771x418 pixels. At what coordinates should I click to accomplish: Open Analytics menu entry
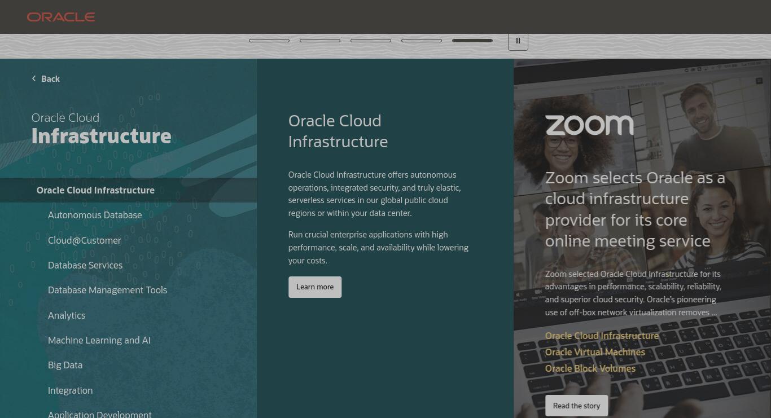click(x=67, y=315)
